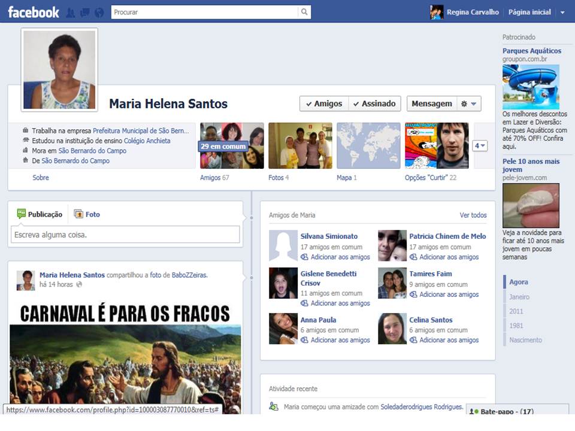This screenshot has width=575, height=431.
Task: Add Celina Santos as friend
Action: (444, 340)
